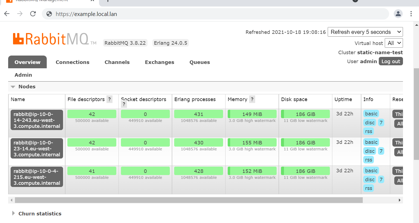Image resolution: width=419 pixels, height=223 pixels.
Task: Open help for Socket descriptors
Action: tap(124, 104)
